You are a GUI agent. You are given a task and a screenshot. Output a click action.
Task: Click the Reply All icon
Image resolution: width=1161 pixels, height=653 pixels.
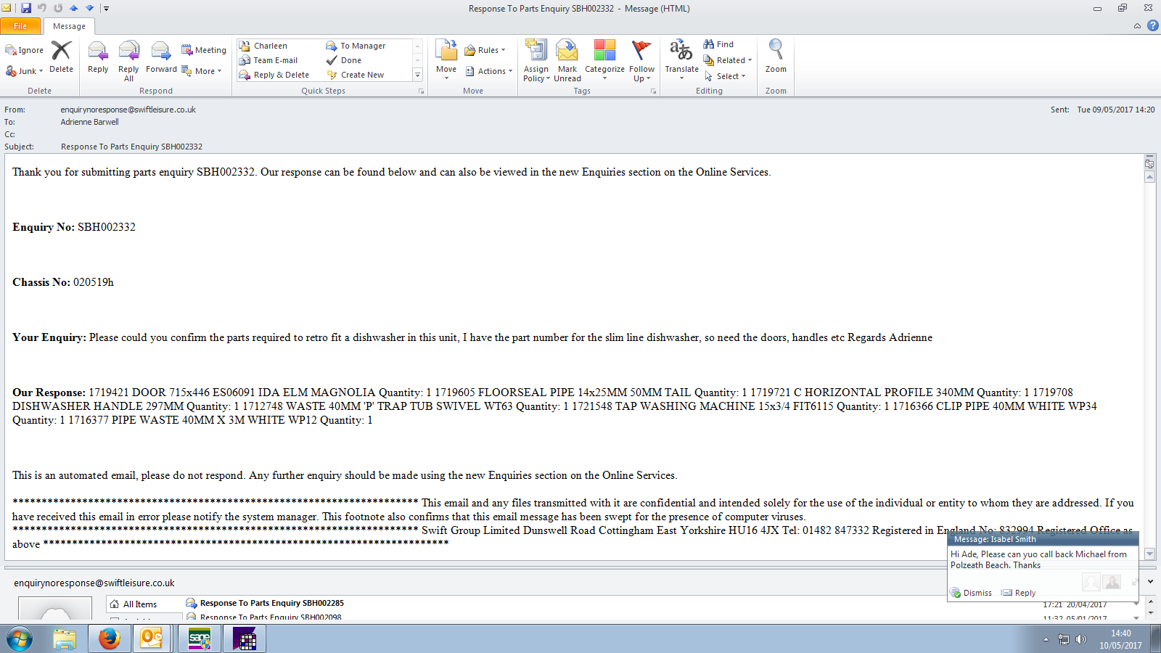(x=128, y=60)
